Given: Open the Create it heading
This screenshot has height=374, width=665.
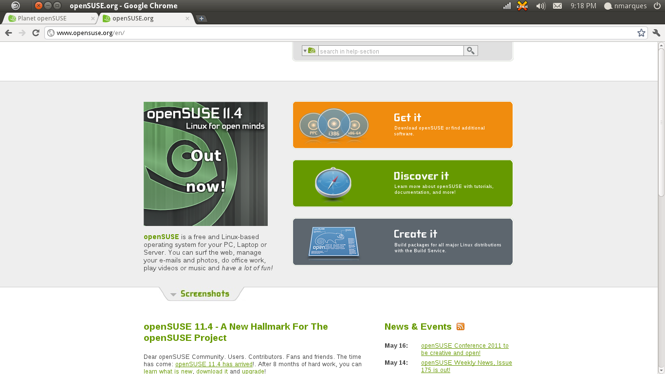Looking at the screenshot, I should pos(415,234).
